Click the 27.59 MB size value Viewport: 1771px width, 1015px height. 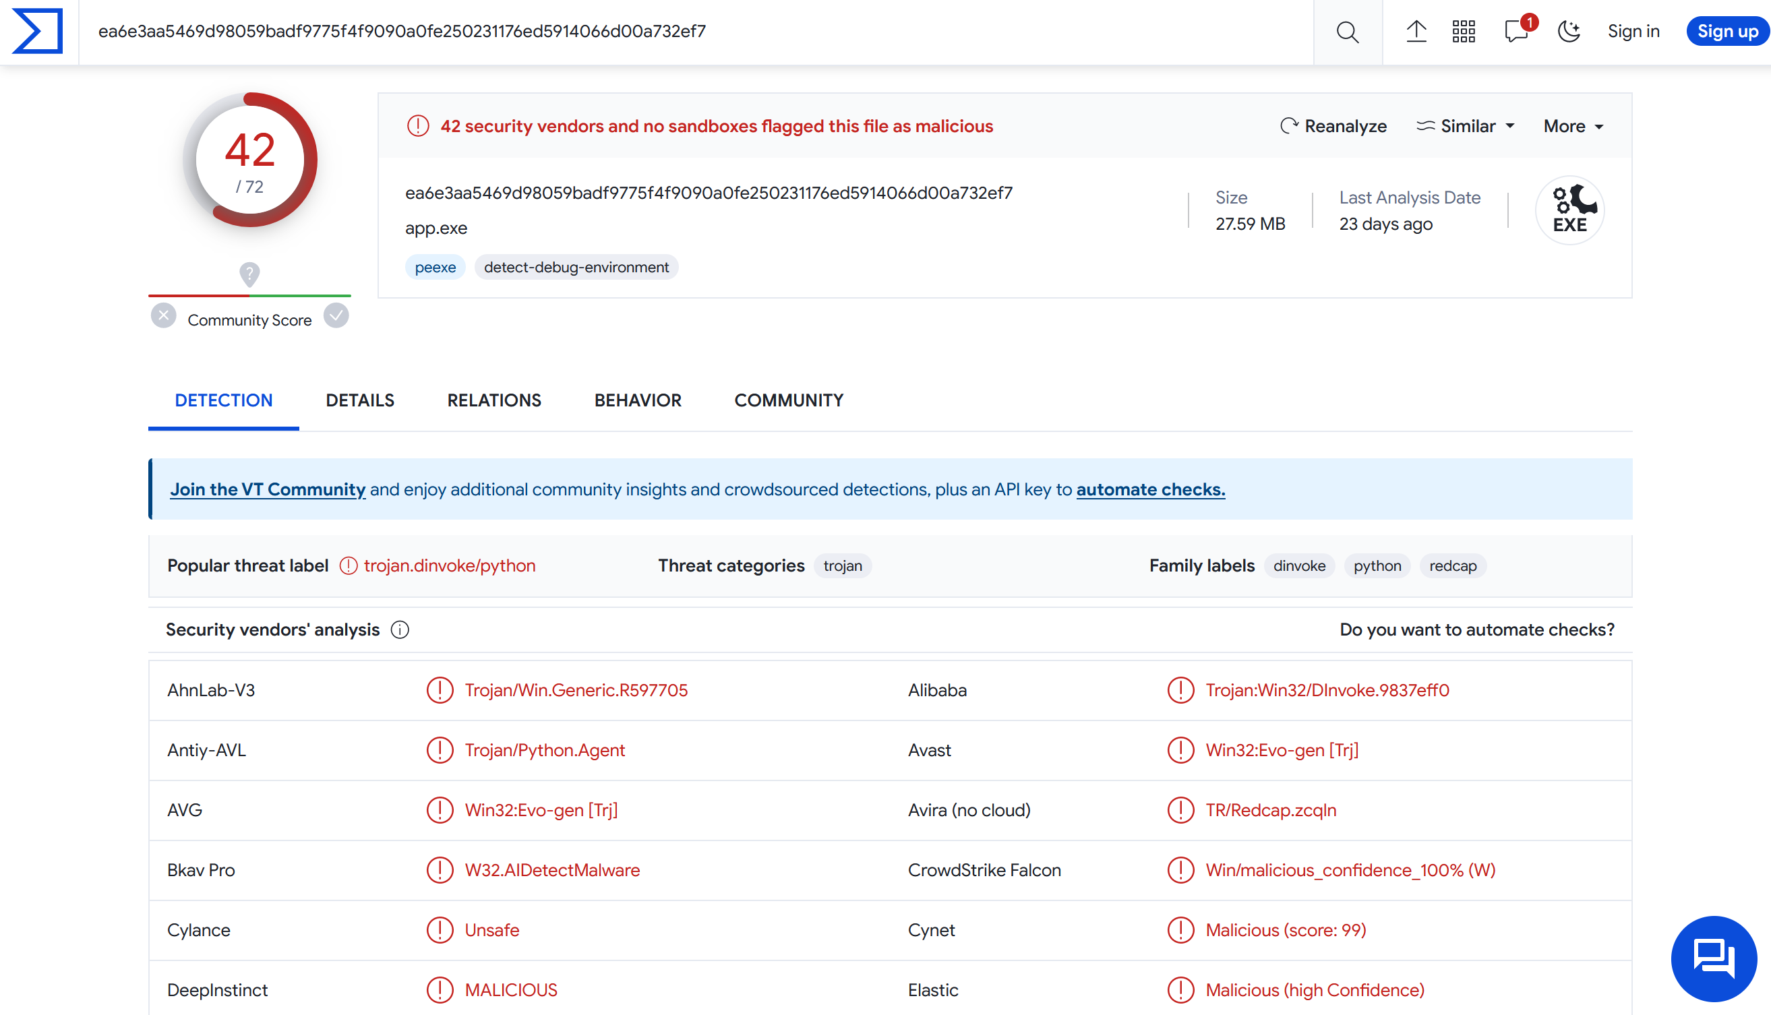click(x=1250, y=224)
